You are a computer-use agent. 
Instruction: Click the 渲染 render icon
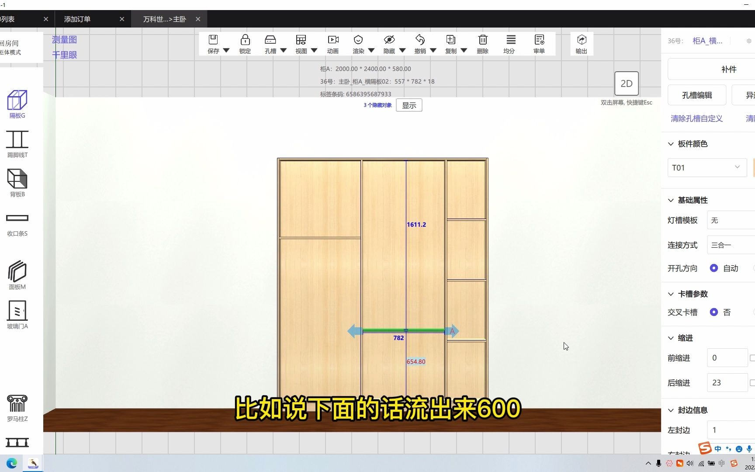click(358, 40)
